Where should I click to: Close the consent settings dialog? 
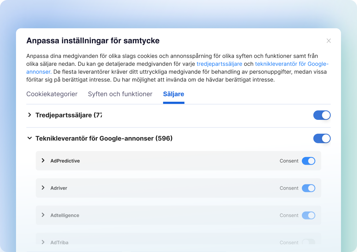click(x=329, y=41)
